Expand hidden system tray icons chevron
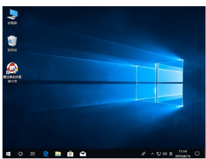This screenshot has width=206, height=159. 153,154
